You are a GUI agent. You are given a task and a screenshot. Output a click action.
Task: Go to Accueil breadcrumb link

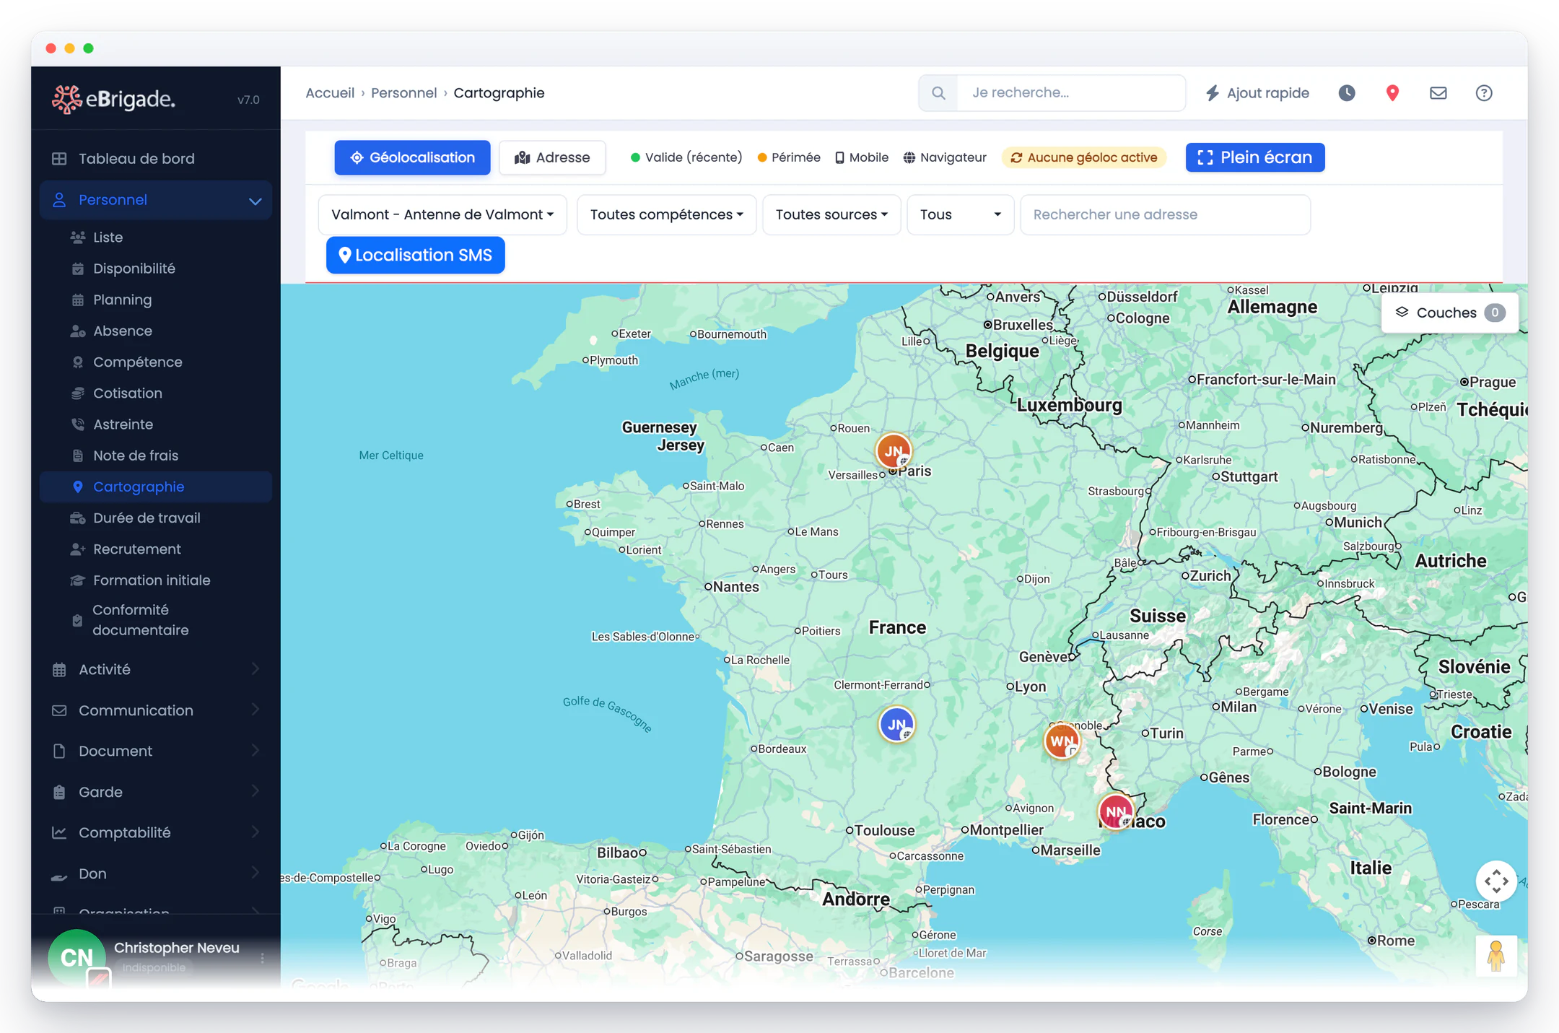click(x=330, y=93)
